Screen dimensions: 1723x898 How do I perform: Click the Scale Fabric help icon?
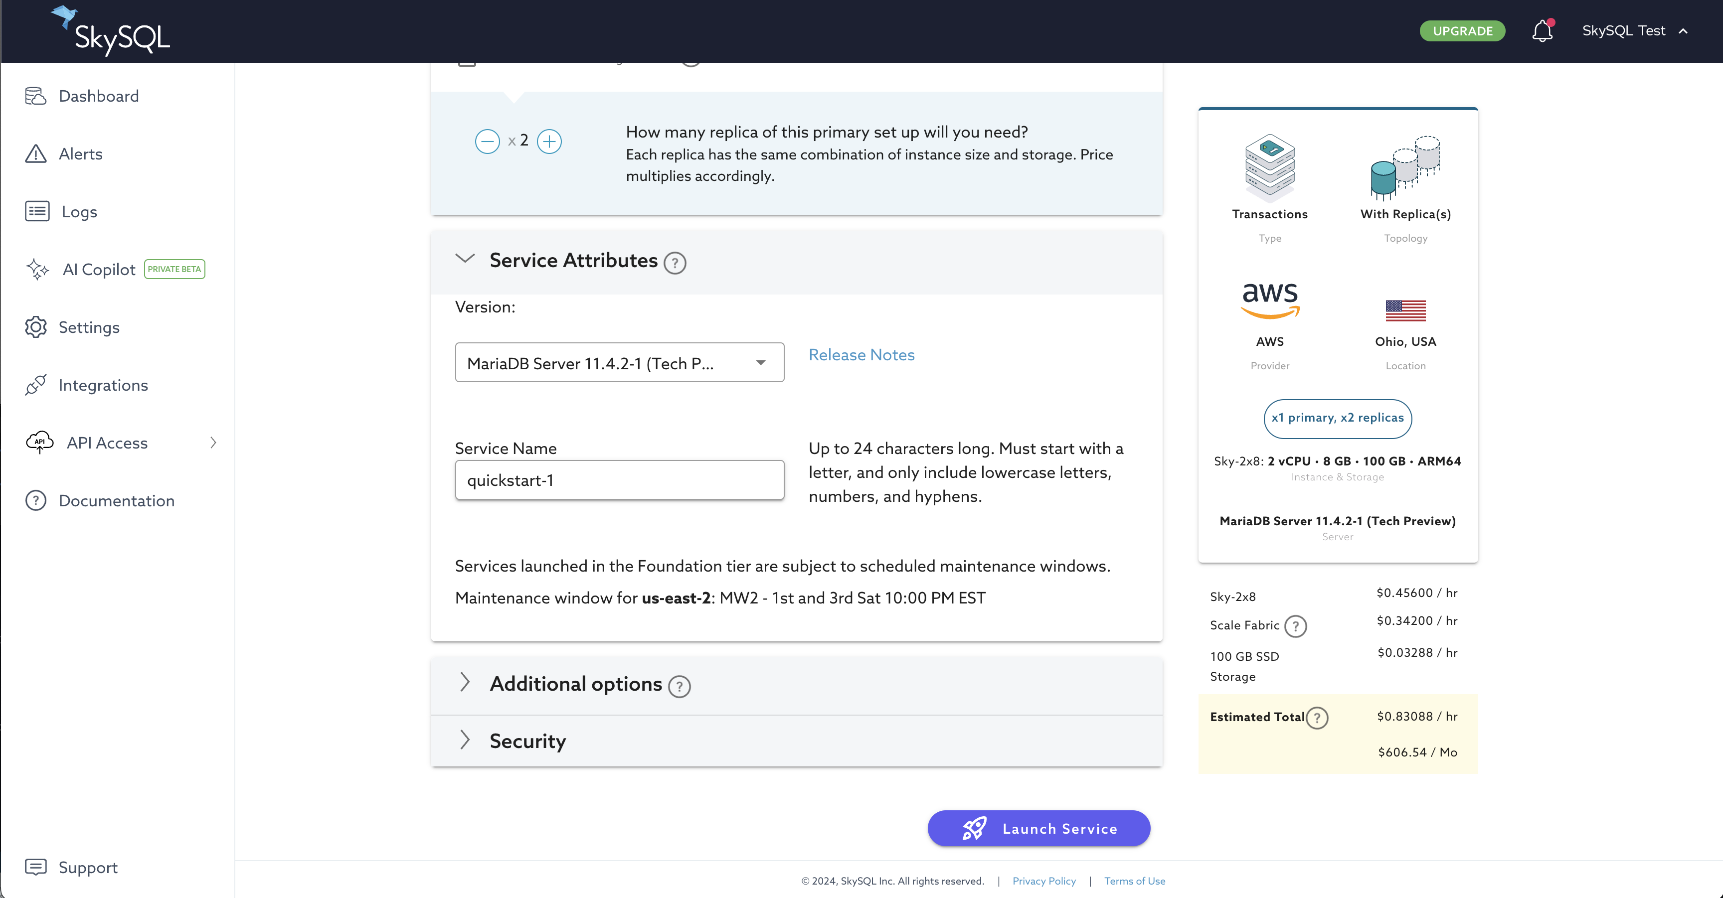click(1296, 626)
